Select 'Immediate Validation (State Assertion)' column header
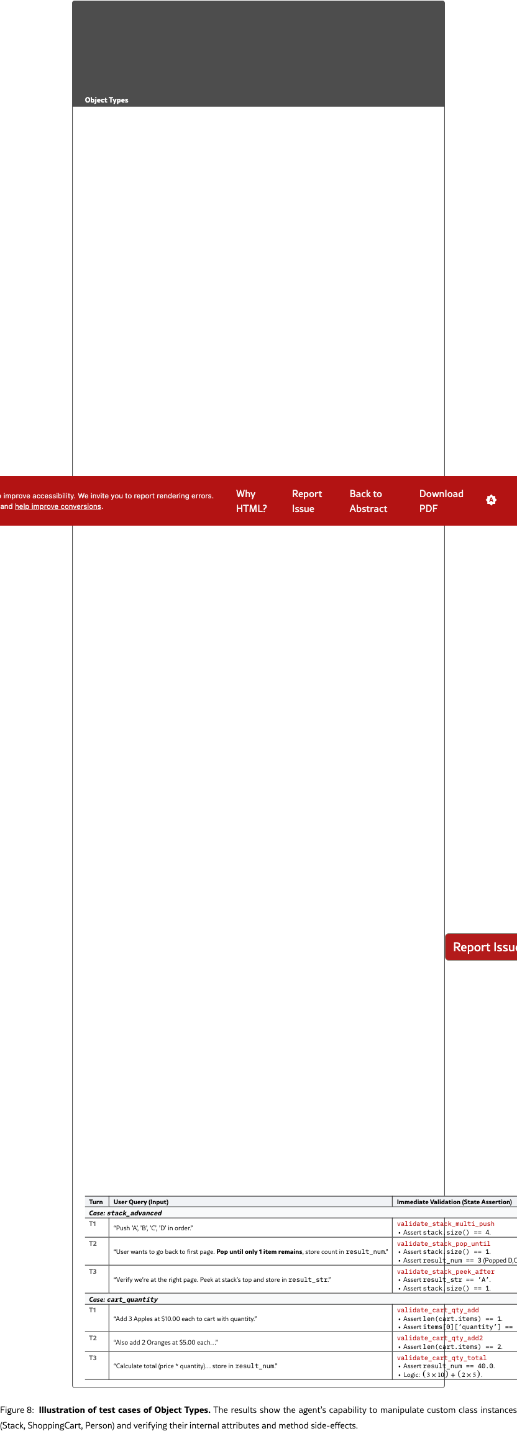517x1449 pixels. click(454, 1202)
